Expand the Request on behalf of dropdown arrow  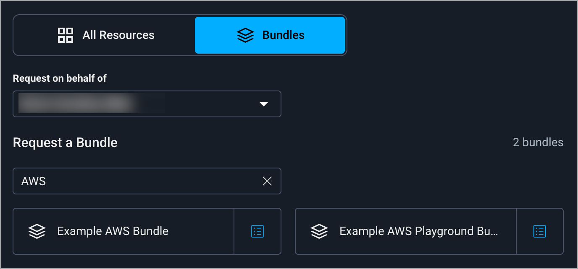[264, 104]
